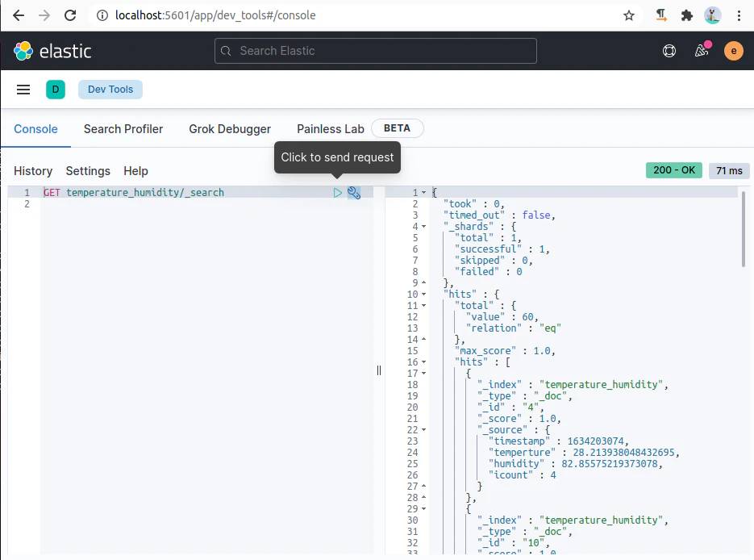
Task: Click the "took" : 0 line
Action: tap(473, 204)
